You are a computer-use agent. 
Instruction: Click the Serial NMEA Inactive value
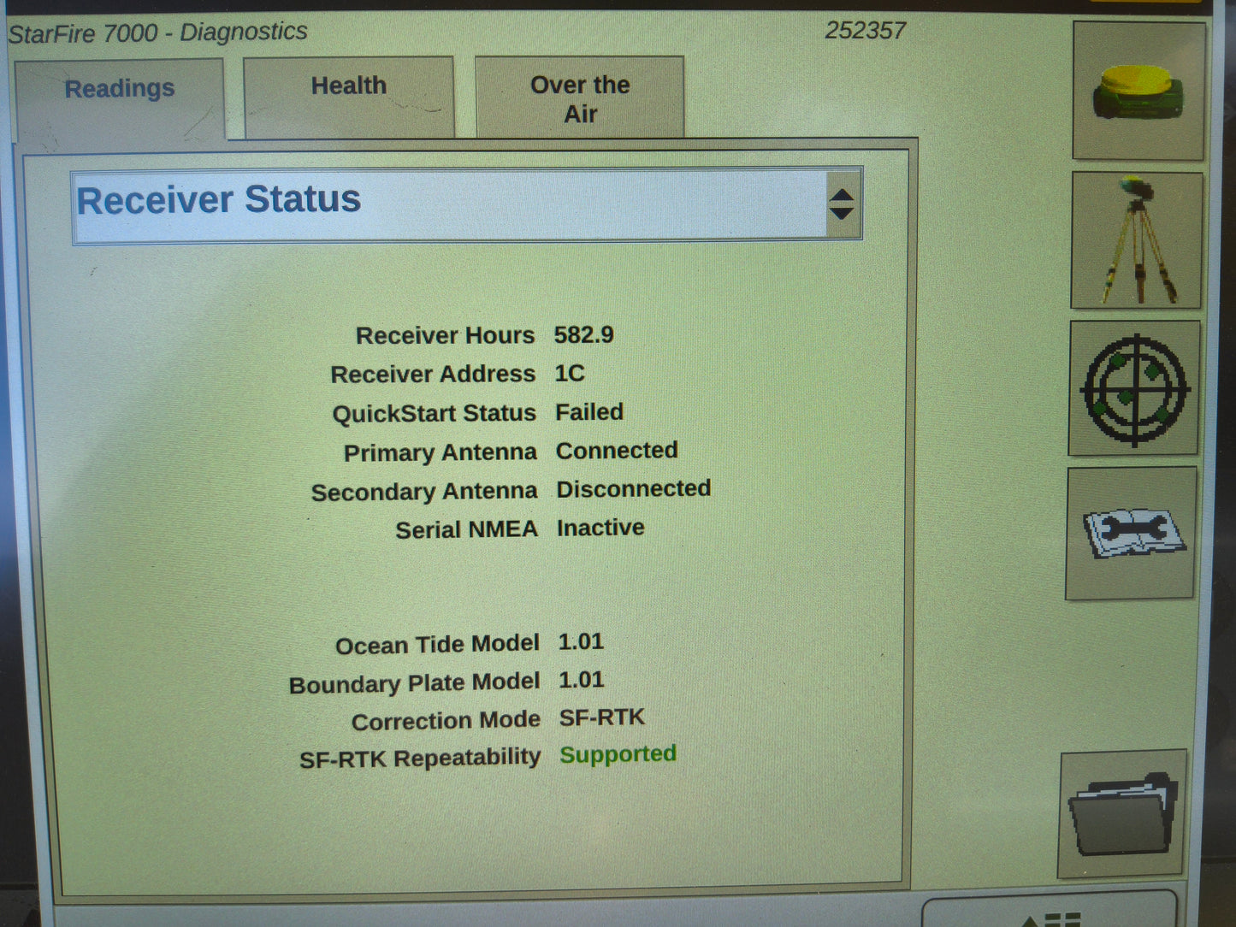point(600,528)
